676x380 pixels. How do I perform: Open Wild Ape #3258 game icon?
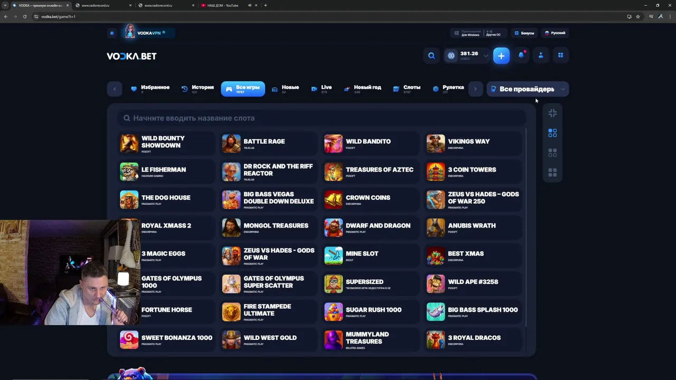[x=436, y=283]
